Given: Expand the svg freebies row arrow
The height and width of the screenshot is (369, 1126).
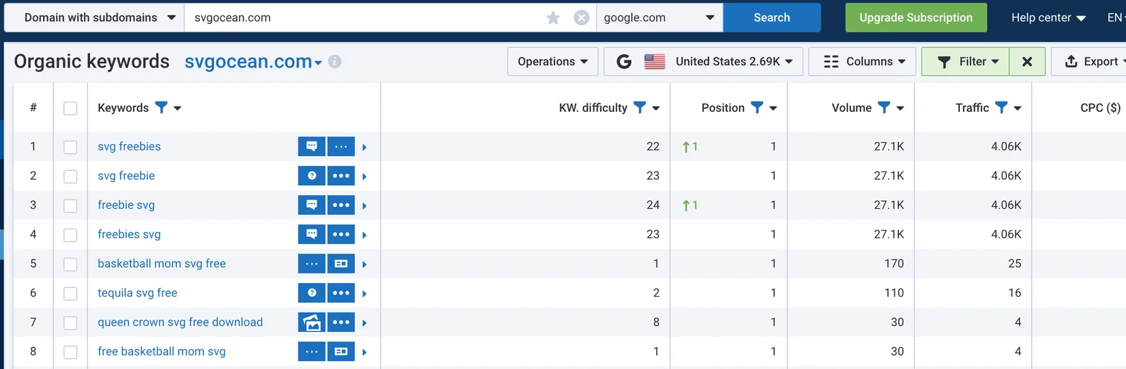Looking at the screenshot, I should tap(365, 147).
